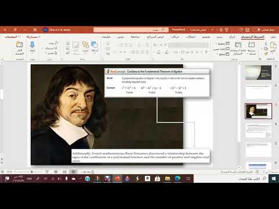Switch to the Slide Show tab

point(155,37)
